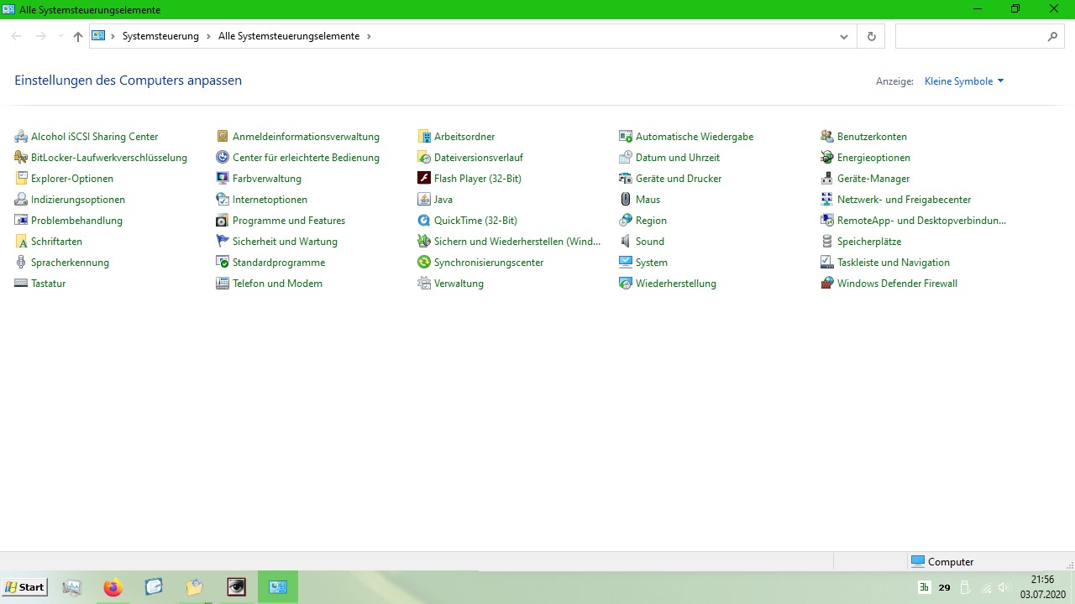The height and width of the screenshot is (604, 1075).
Task: Expand chevron after Alle Systemsteuerungselemente breadcrumb
Action: coord(369,37)
